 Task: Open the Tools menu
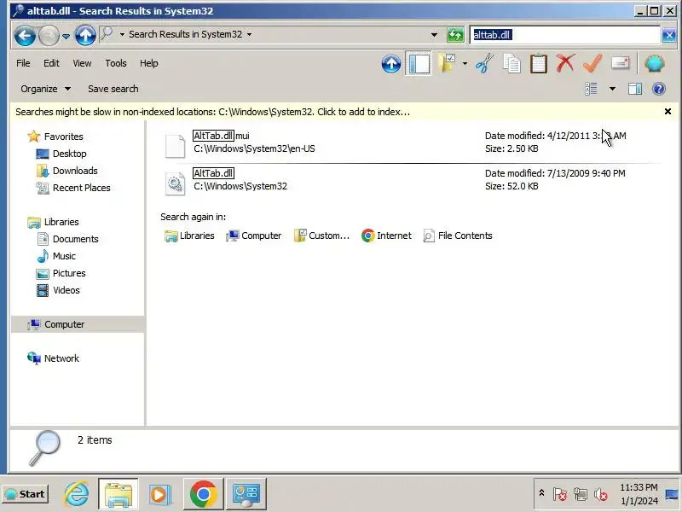pos(116,63)
